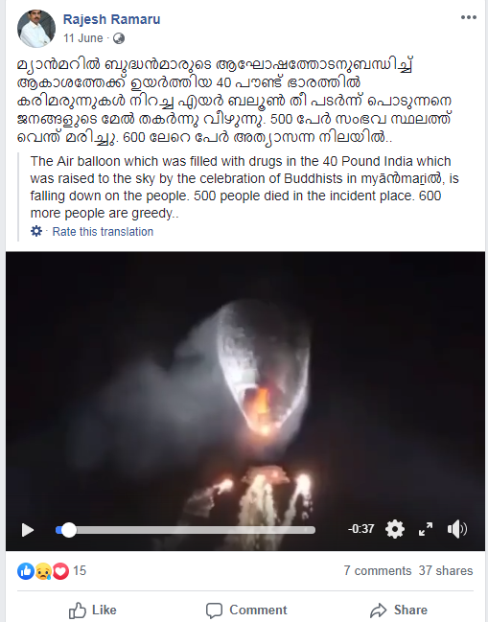Image resolution: width=488 pixels, height=622 pixels.
Task: View the 15 reactions count
Action: click(x=80, y=571)
